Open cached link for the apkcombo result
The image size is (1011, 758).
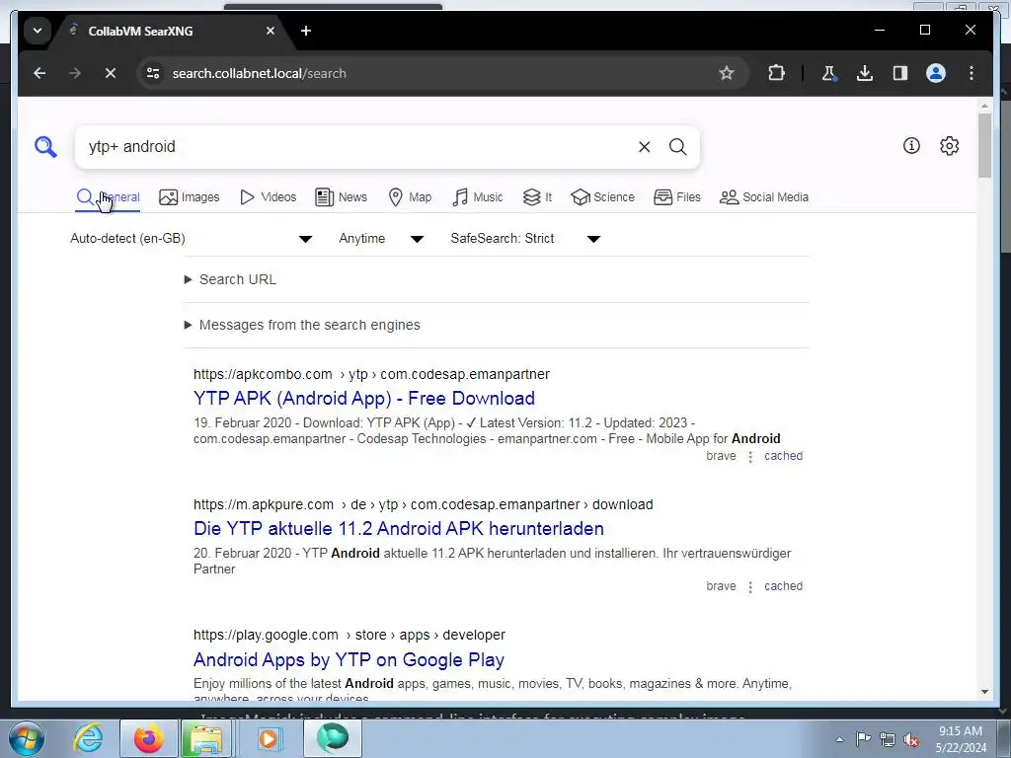click(783, 456)
